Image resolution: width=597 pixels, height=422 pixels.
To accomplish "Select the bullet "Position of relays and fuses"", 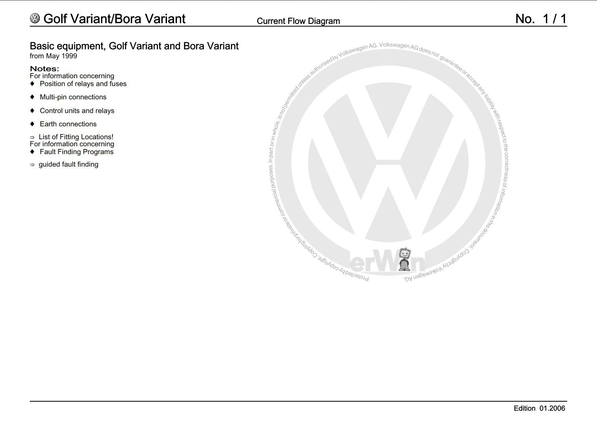I will point(83,84).
